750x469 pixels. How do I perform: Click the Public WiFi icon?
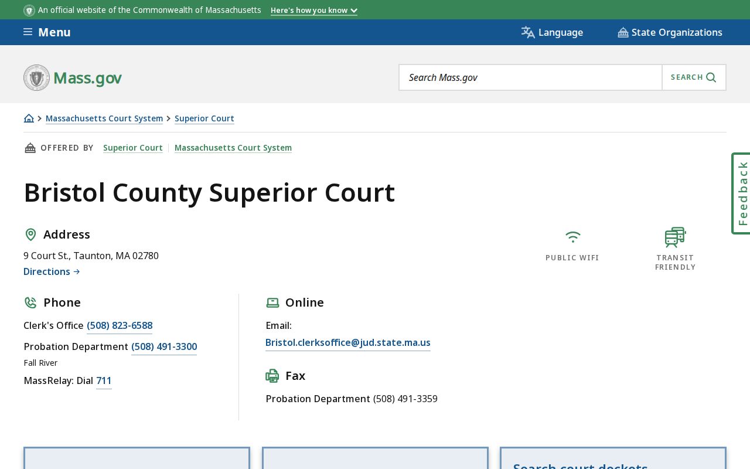point(572,237)
